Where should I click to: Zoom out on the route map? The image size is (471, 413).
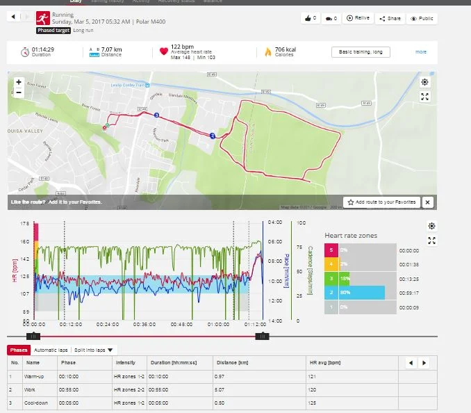18,92
